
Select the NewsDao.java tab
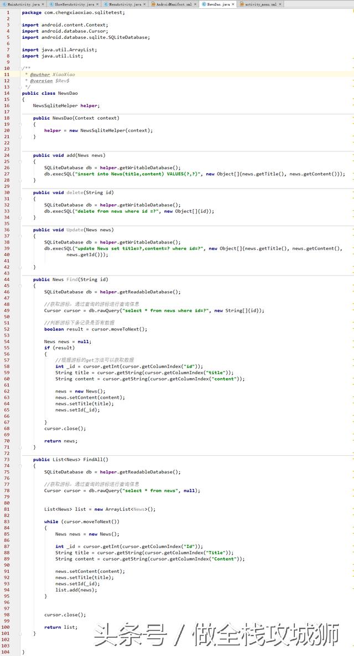click(x=219, y=4)
